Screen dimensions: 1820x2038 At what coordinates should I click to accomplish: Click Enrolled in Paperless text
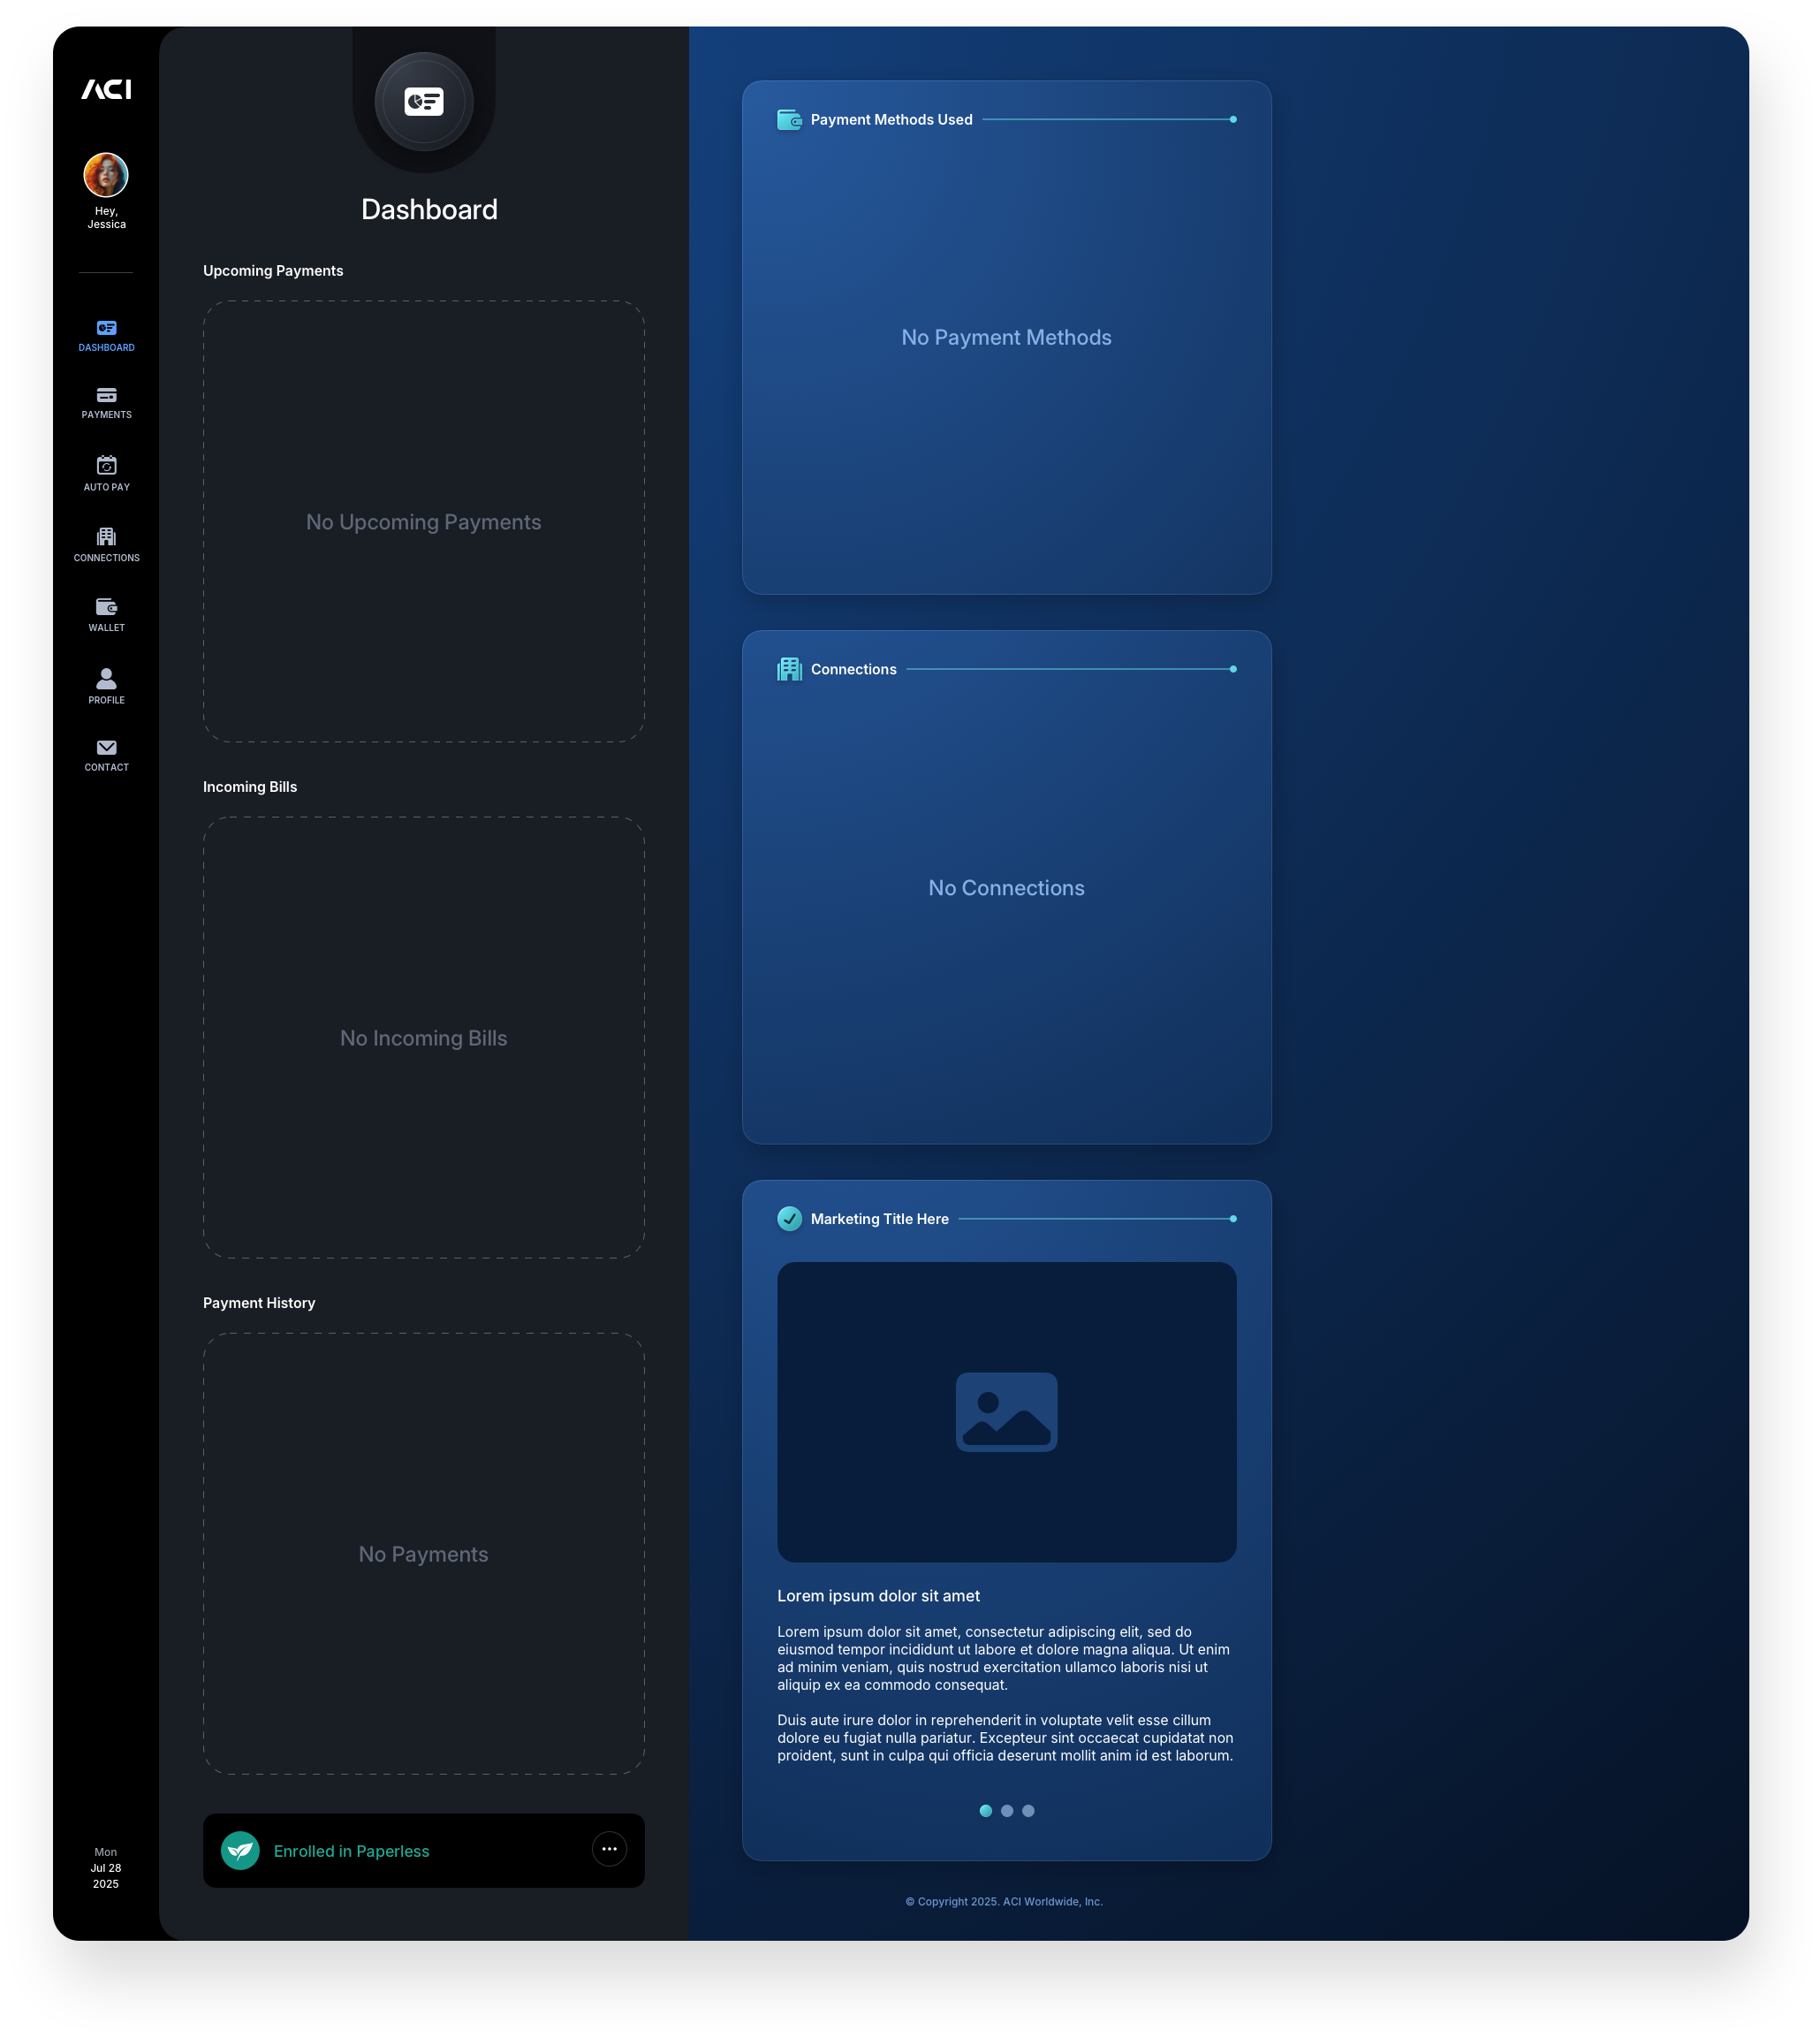(351, 1851)
